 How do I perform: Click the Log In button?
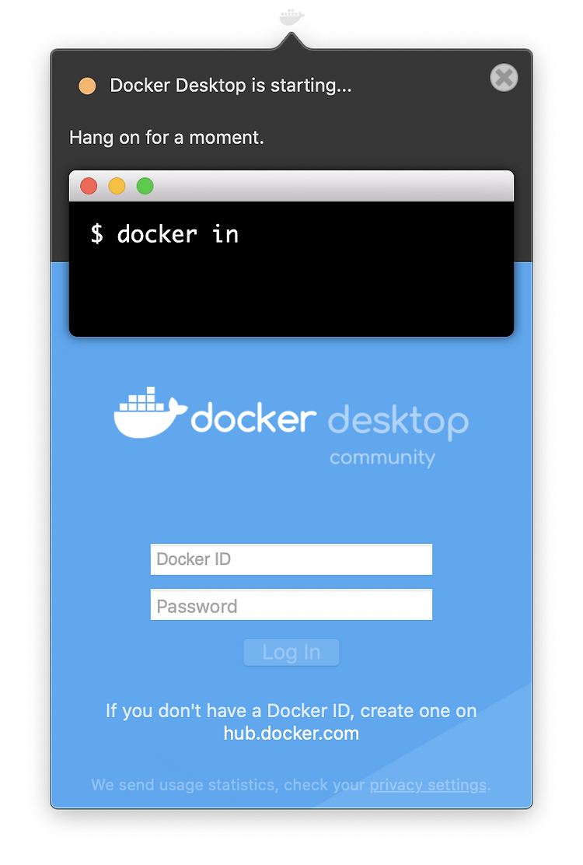coord(291,653)
